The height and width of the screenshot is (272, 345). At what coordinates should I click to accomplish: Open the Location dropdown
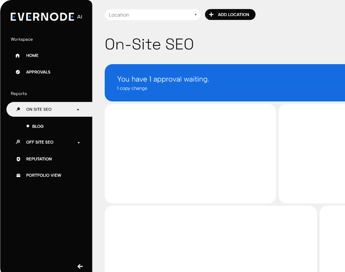click(x=152, y=15)
